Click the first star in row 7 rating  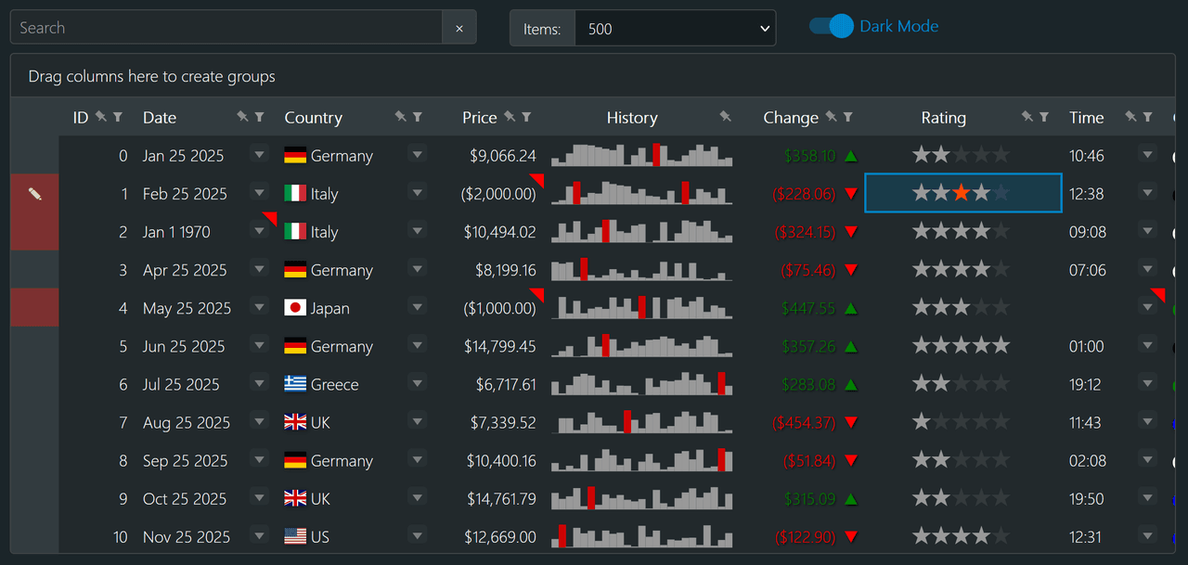click(x=922, y=422)
